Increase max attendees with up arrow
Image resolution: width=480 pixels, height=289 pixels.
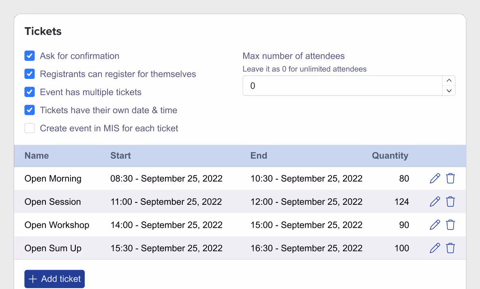(449, 81)
